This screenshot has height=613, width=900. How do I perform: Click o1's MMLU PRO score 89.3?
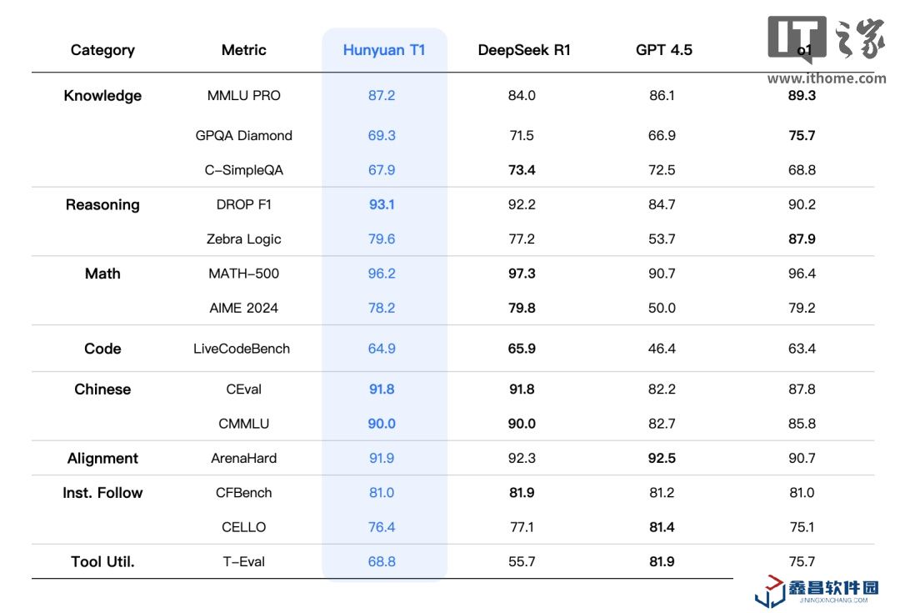[x=802, y=96]
